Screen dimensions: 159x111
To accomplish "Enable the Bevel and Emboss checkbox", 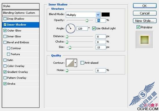I will pos(5,42).
